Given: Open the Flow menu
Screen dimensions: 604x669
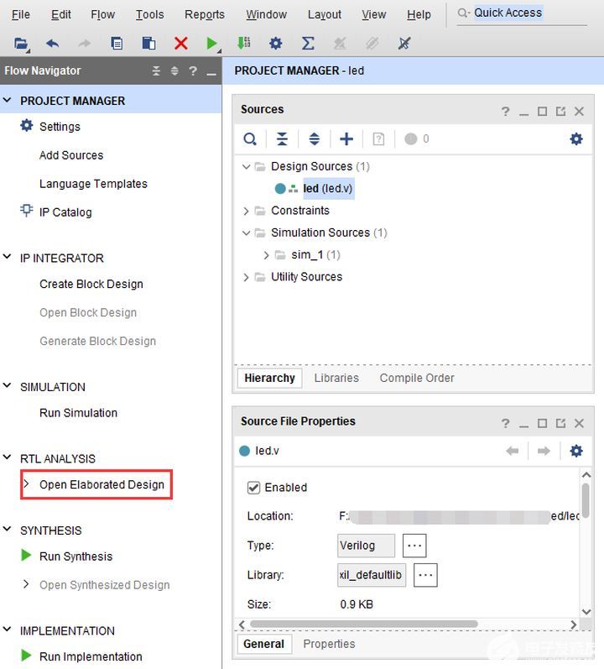Looking at the screenshot, I should (x=102, y=14).
